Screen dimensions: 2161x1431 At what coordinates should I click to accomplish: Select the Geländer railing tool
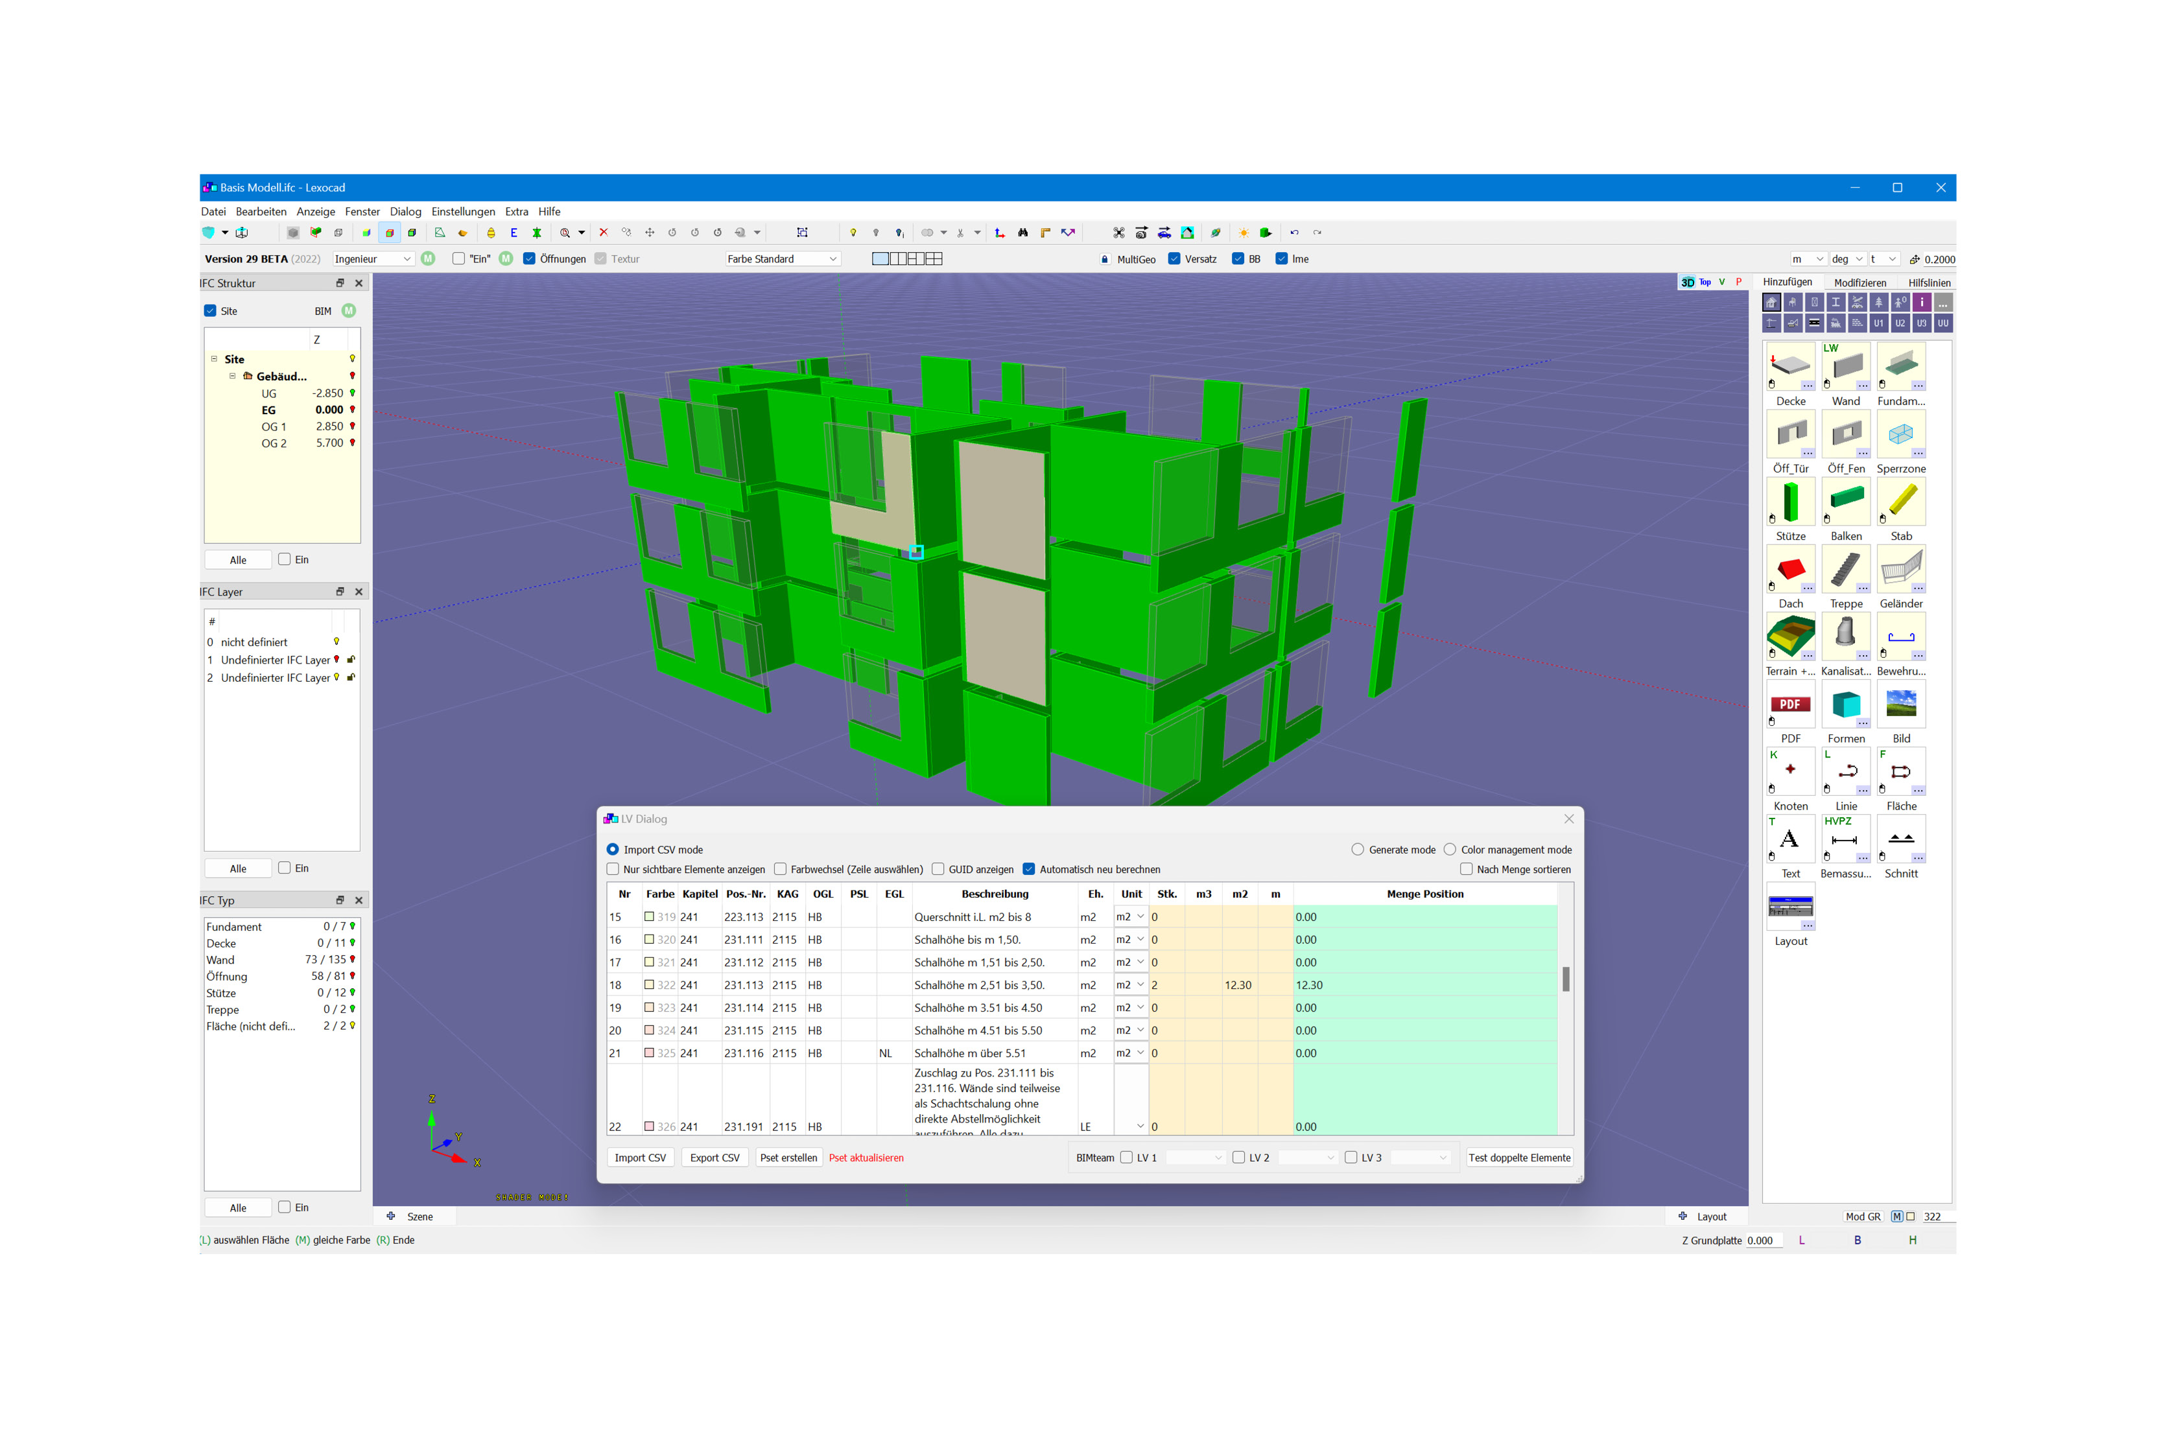(x=1901, y=570)
